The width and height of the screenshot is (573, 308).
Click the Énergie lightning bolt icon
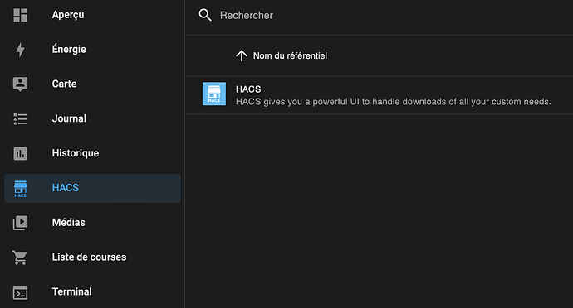[20, 50]
